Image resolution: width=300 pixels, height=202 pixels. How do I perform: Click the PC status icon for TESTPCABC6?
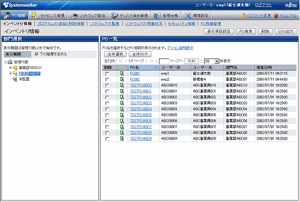pyautogui.click(x=122, y=121)
